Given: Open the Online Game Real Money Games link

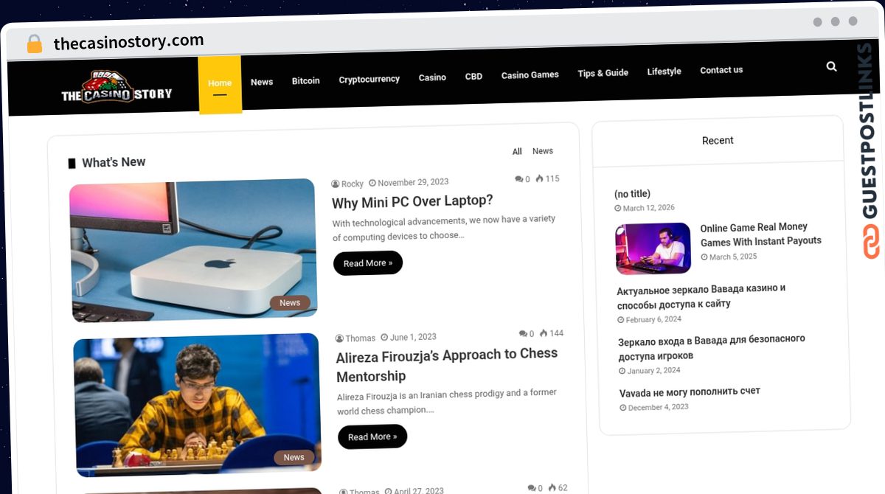Looking at the screenshot, I should coord(760,234).
